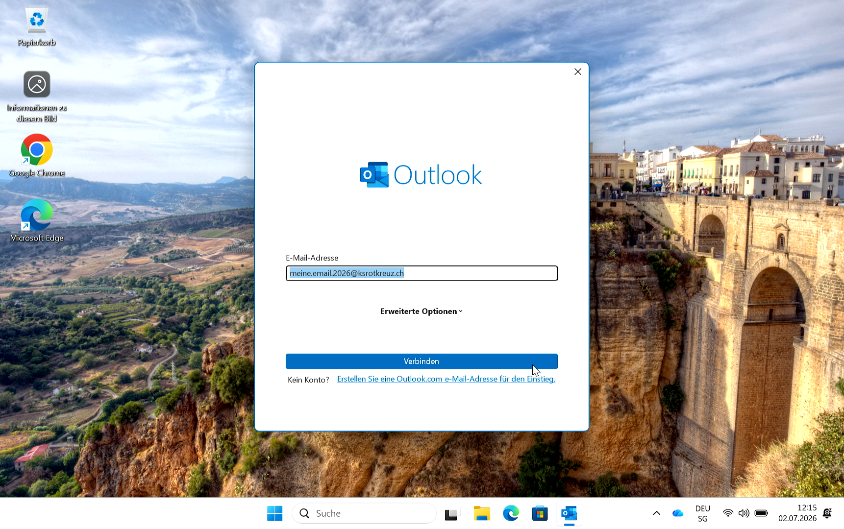
Task: Open the link to create an Outlook.com address
Action: [446, 379]
